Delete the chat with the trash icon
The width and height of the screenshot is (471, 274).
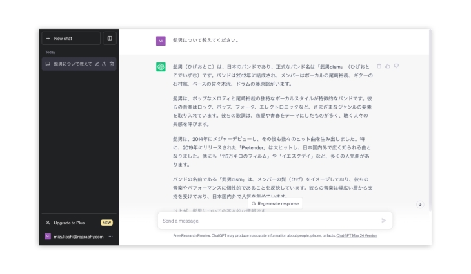point(112,64)
